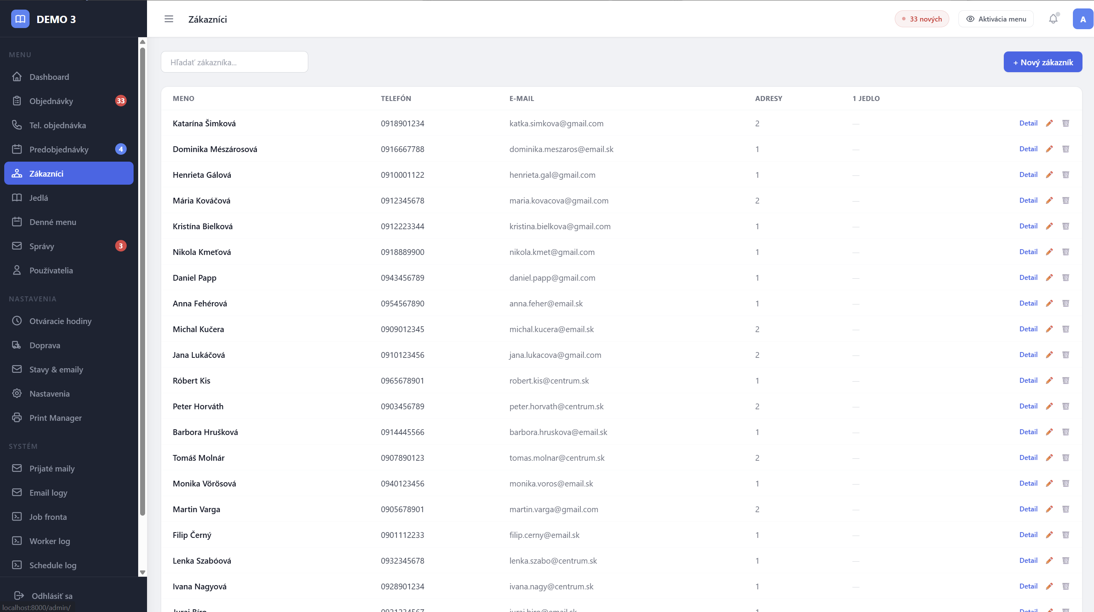The width and height of the screenshot is (1094, 612).
Task: Click the user avatar A icon
Action: (1082, 19)
